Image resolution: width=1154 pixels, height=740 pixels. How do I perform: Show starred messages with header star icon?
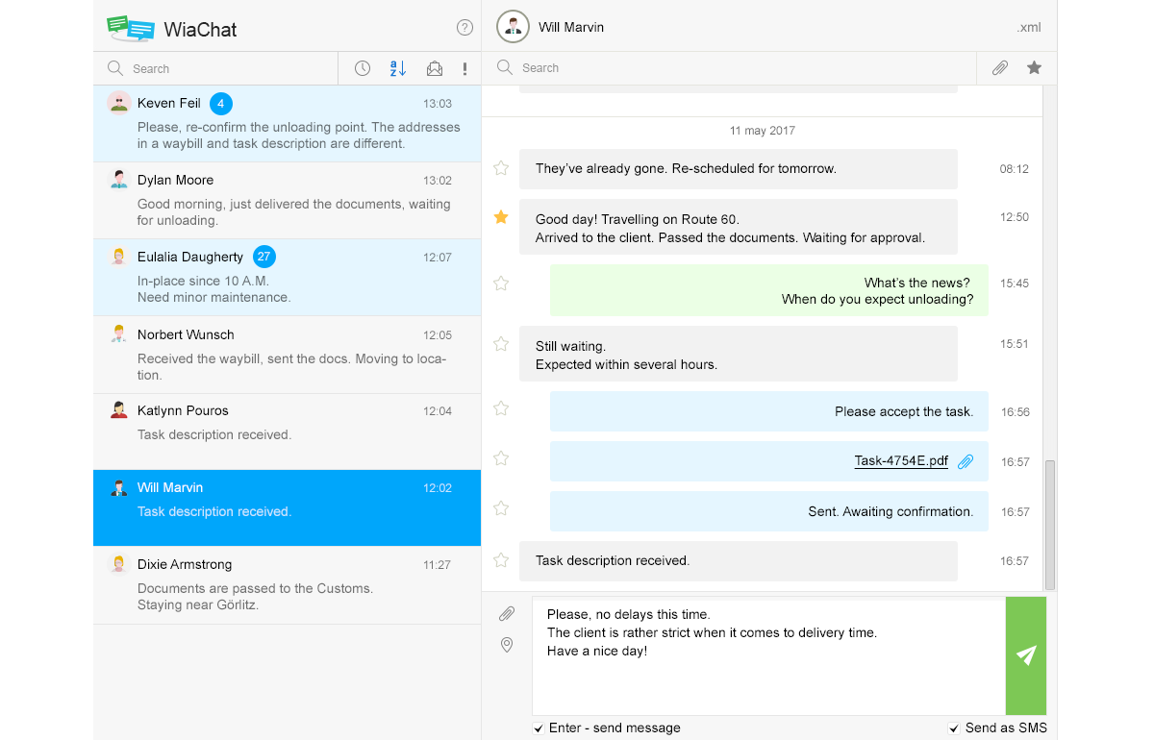[x=1034, y=68]
